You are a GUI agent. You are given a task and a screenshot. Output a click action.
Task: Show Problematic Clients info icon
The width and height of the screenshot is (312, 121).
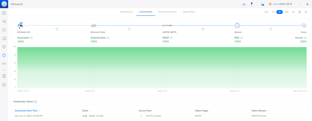point(35,101)
